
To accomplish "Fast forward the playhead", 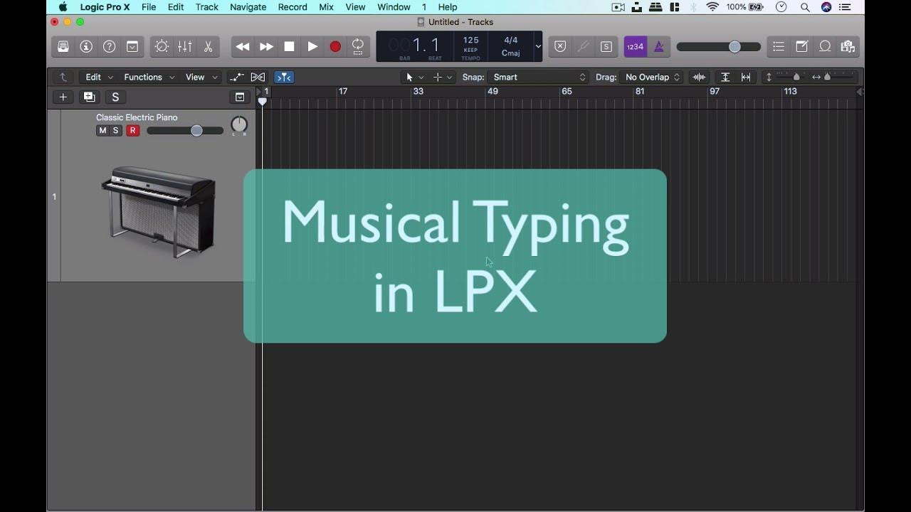I will (x=266, y=46).
